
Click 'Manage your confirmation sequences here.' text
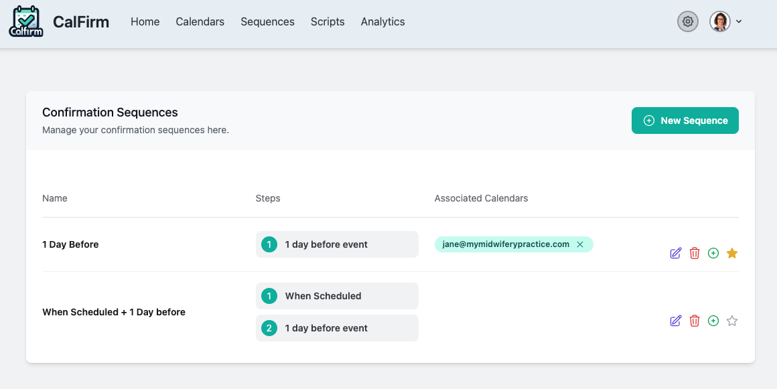tap(136, 130)
